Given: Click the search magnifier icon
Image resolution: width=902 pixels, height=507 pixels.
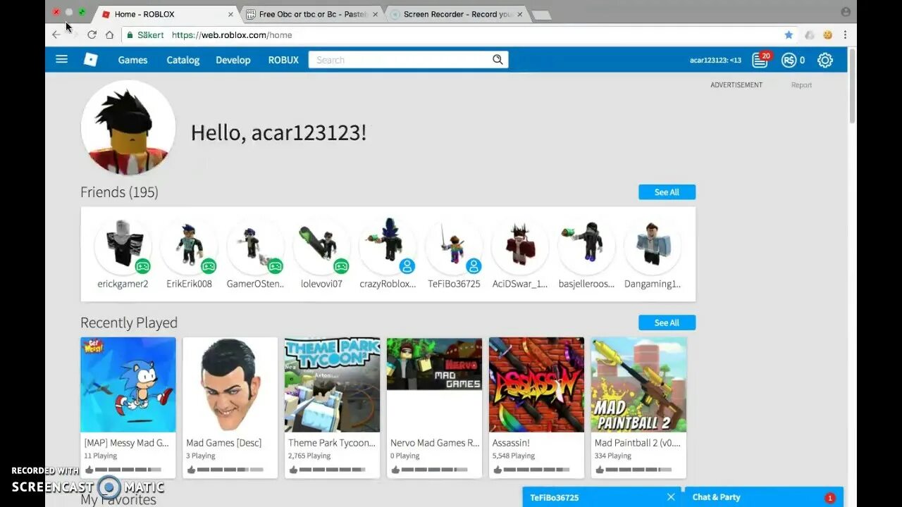Looking at the screenshot, I should click(x=498, y=60).
